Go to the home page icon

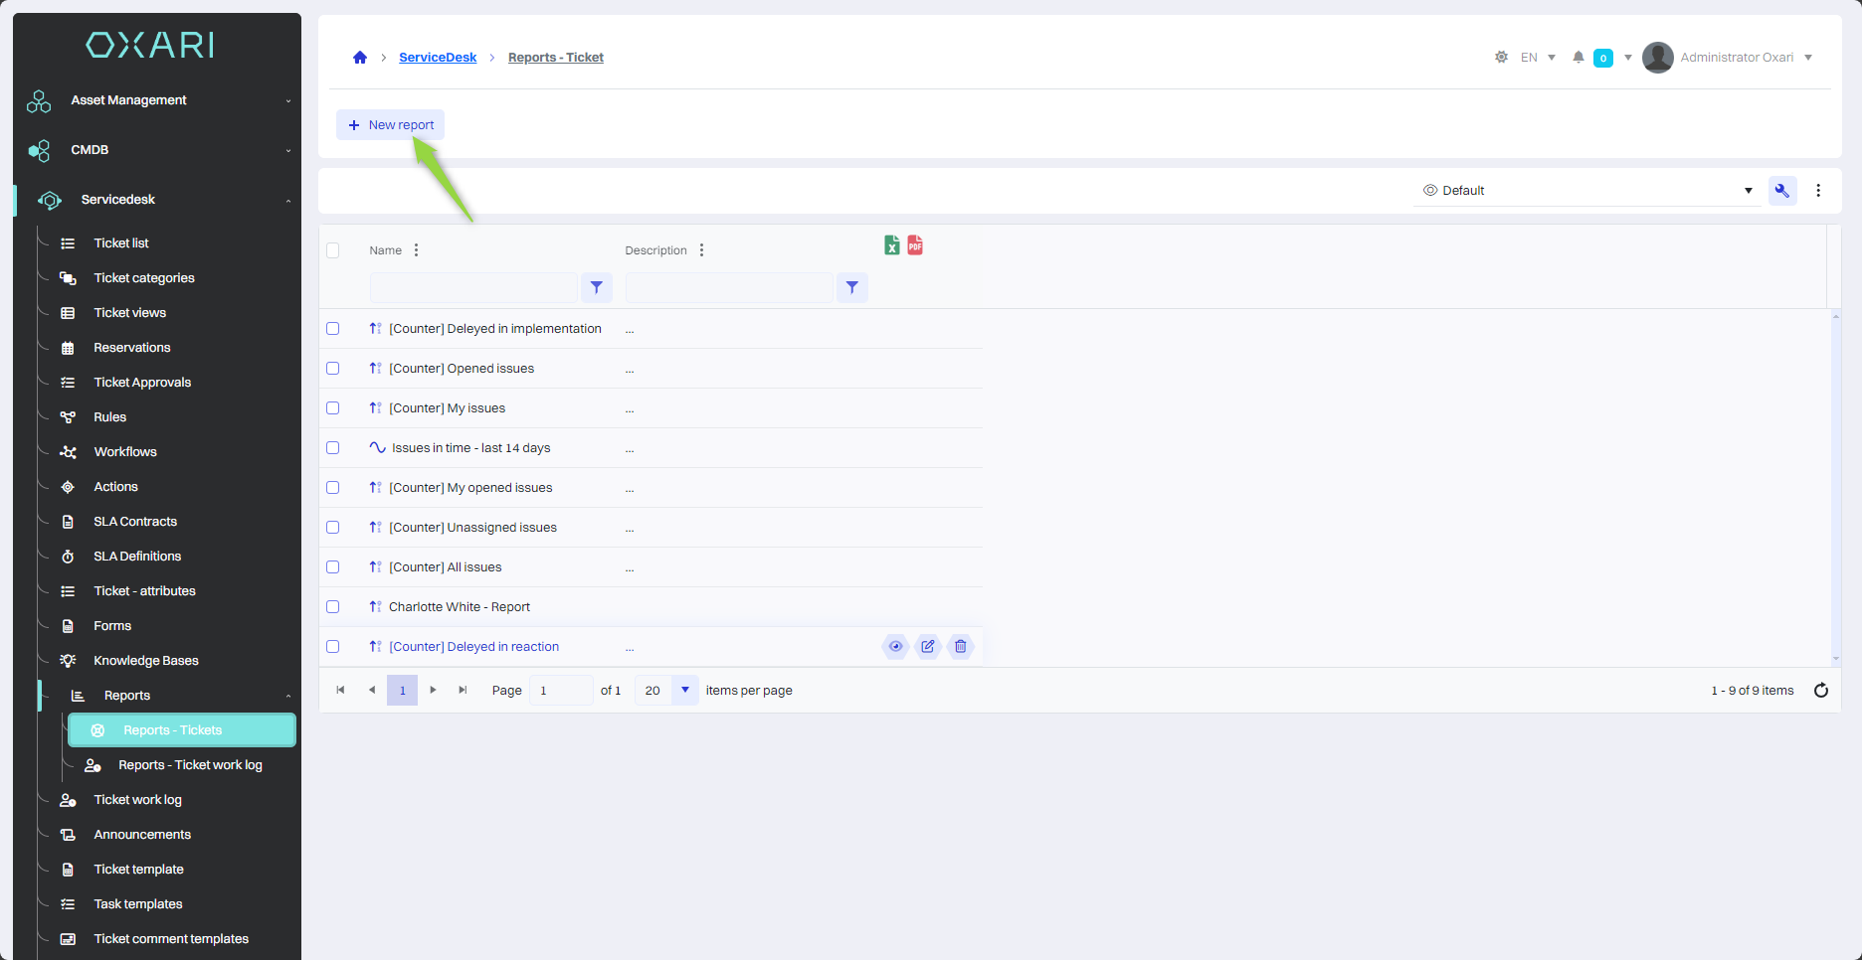tap(360, 58)
